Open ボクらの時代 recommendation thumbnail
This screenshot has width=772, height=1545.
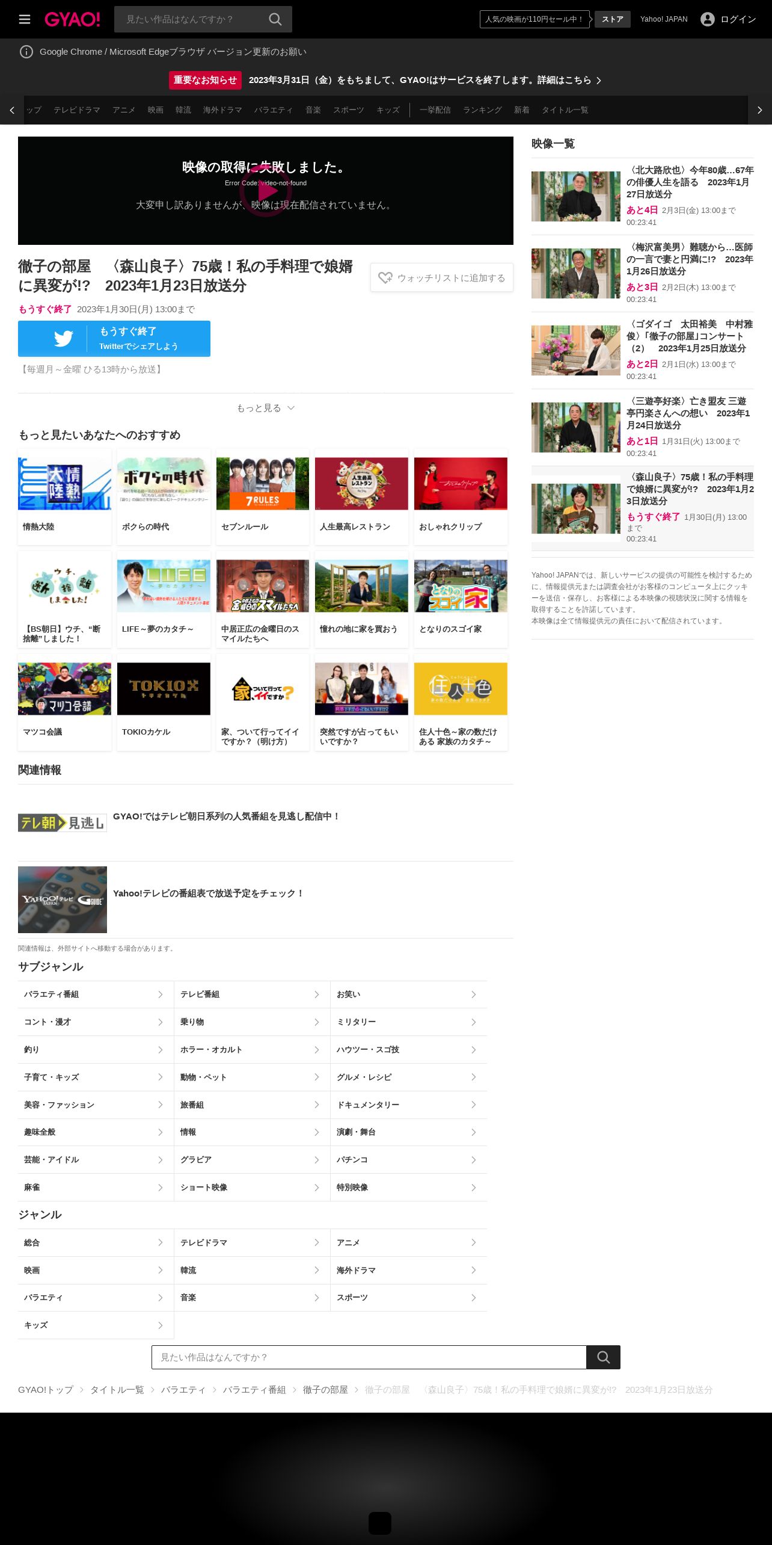pos(164,484)
